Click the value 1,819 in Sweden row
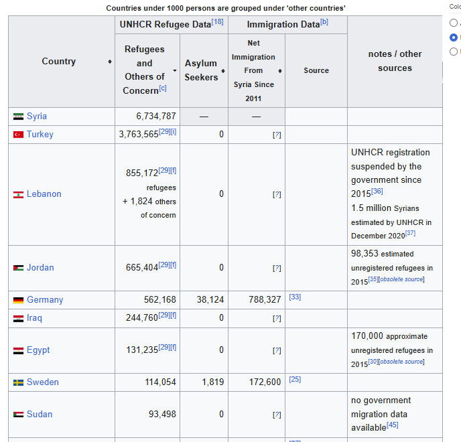Viewport: 461px width, 442px height. click(x=213, y=382)
